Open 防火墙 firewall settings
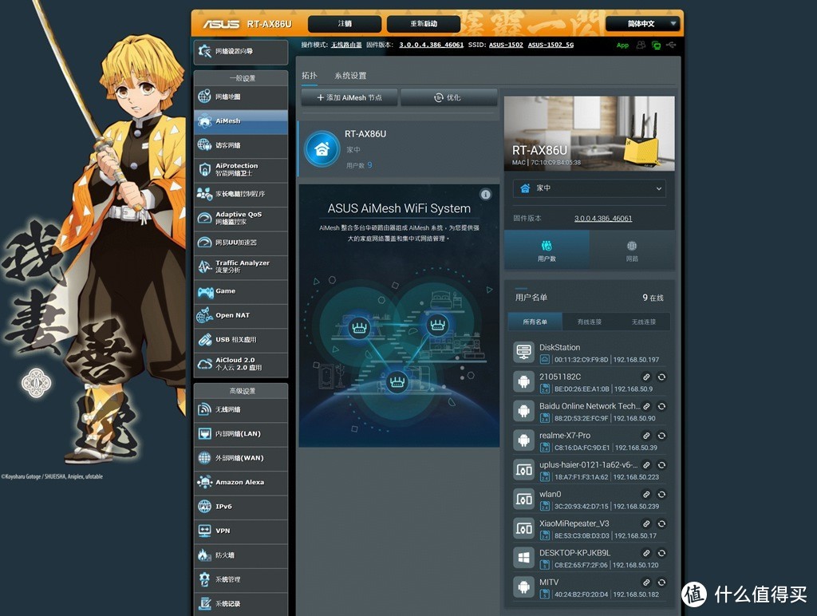 pyautogui.click(x=241, y=555)
